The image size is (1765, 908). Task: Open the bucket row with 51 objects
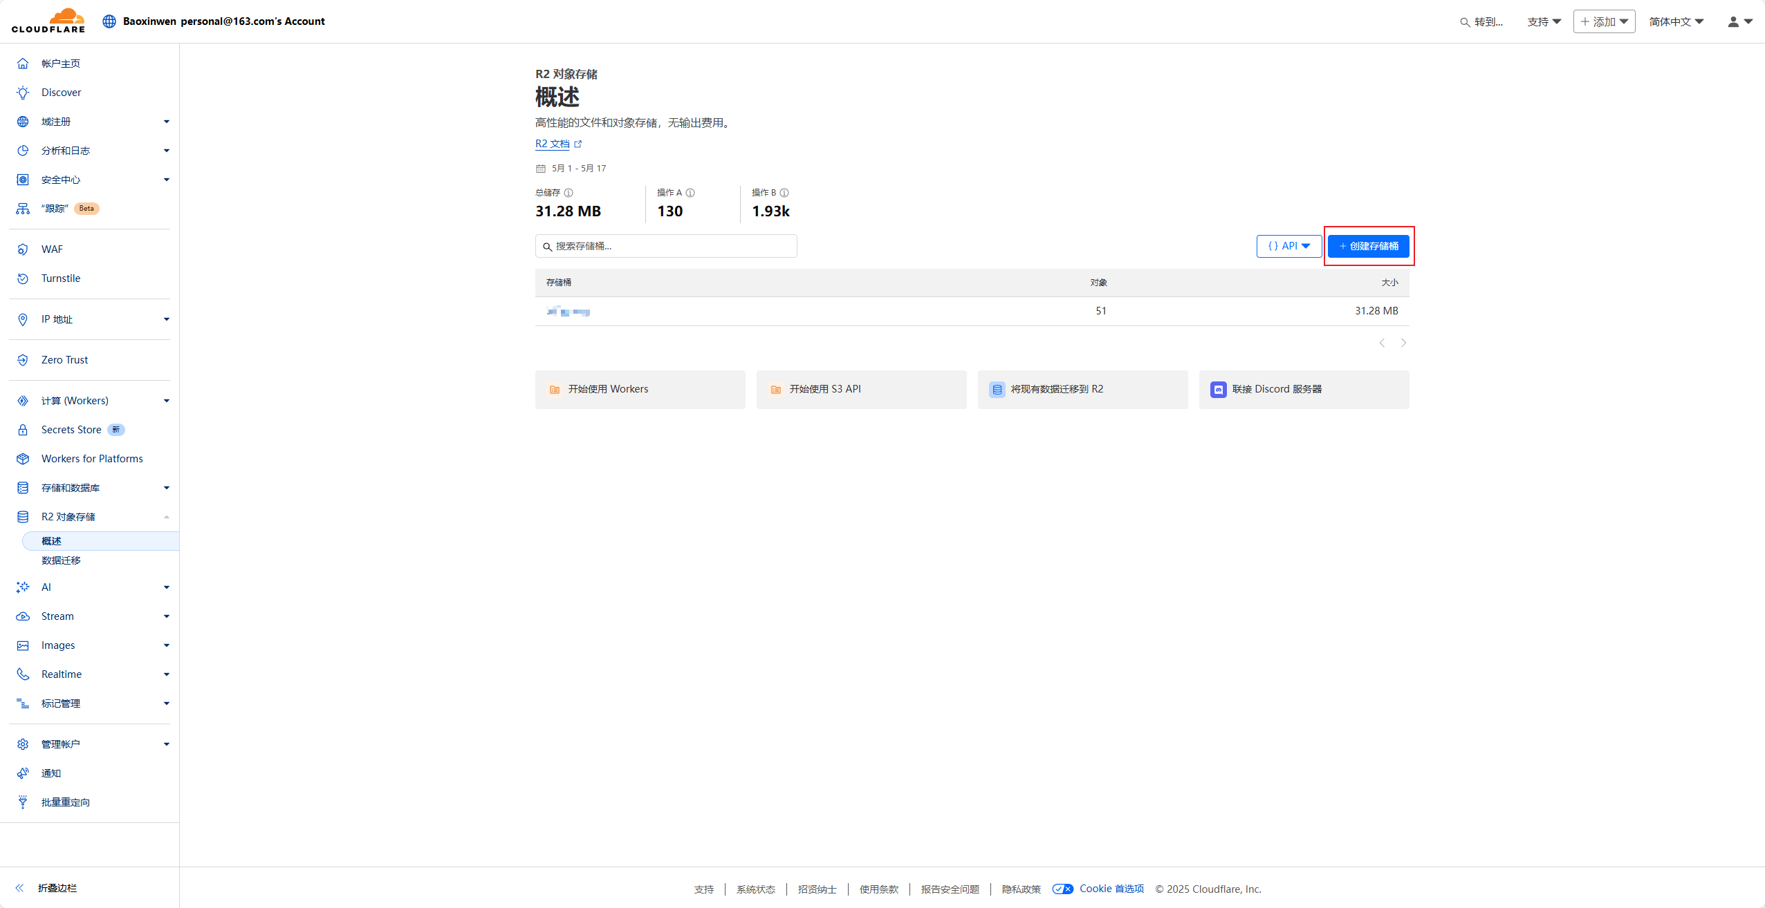pos(972,312)
